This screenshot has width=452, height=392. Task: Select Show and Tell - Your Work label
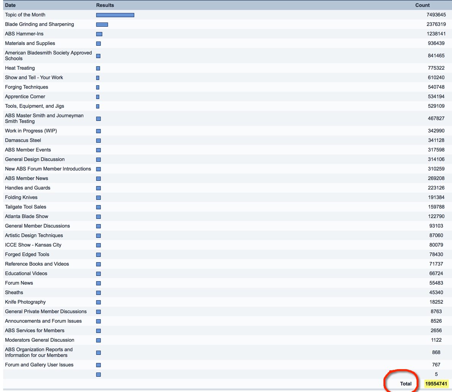(34, 78)
